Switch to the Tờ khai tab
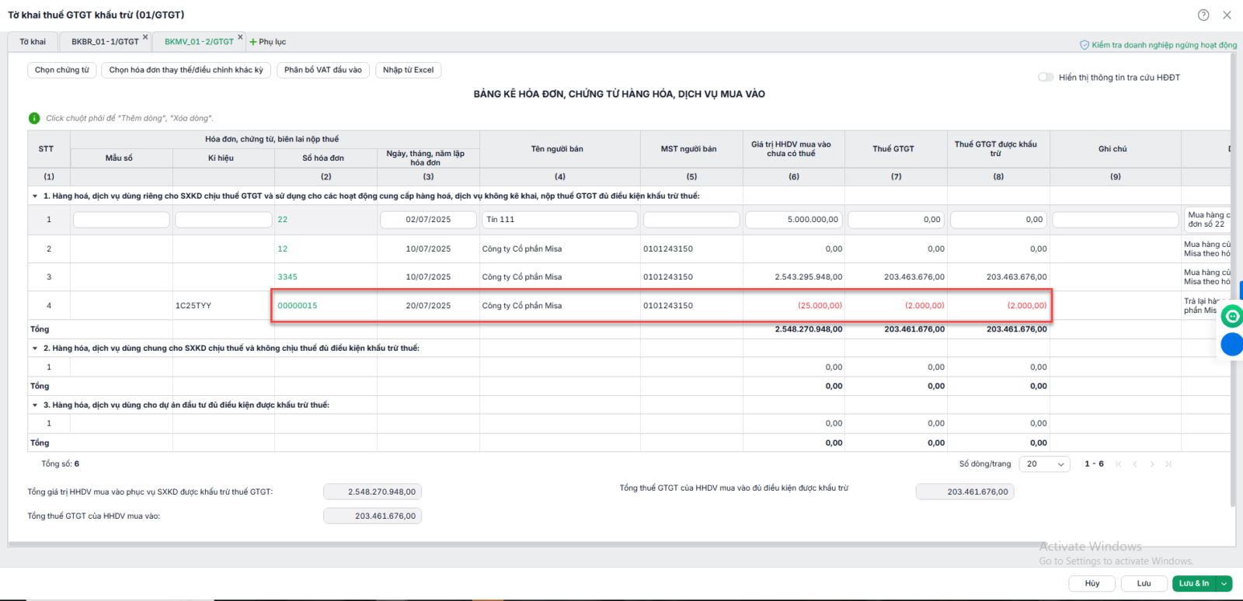The width and height of the screenshot is (1243, 601). pos(33,42)
